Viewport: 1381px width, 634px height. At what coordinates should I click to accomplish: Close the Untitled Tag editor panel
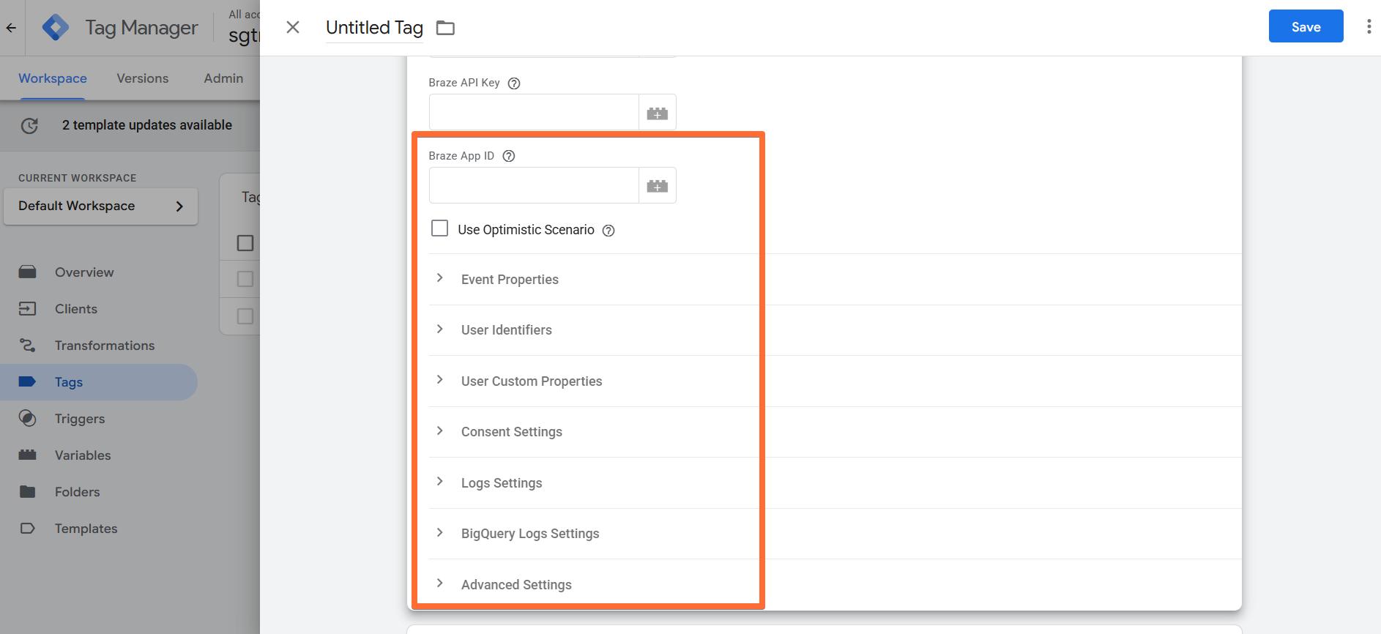pyautogui.click(x=293, y=27)
